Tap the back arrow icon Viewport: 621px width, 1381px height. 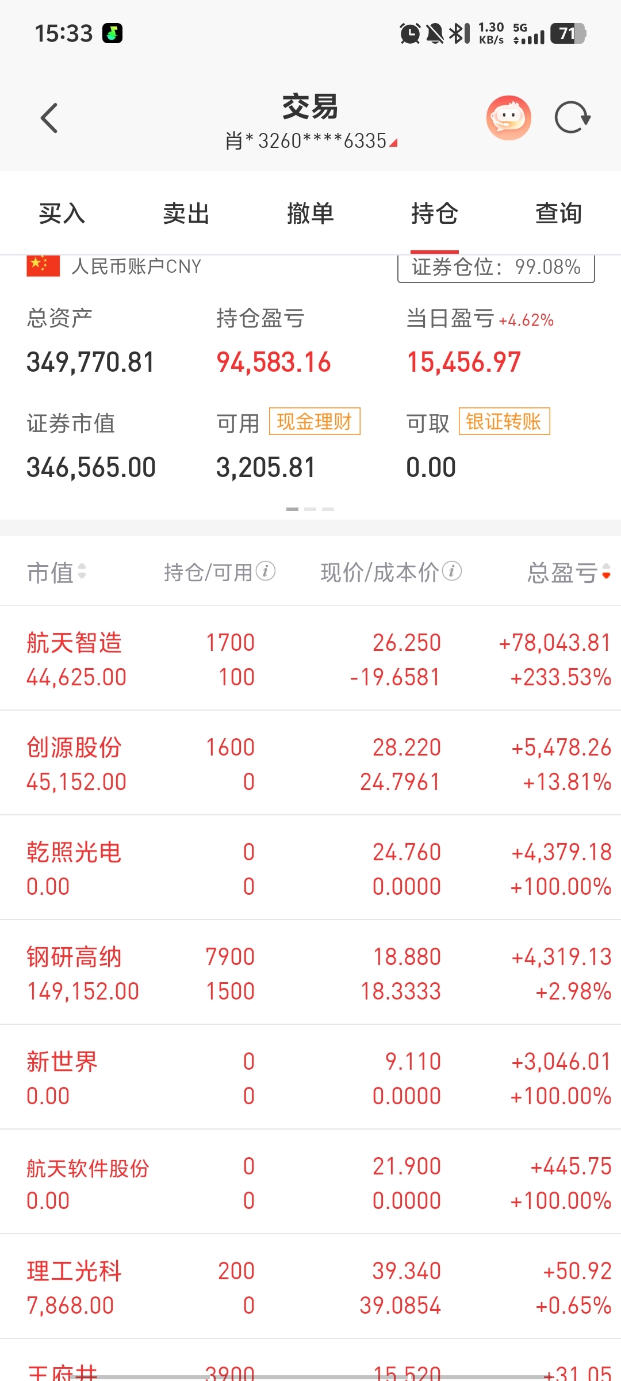(x=49, y=118)
